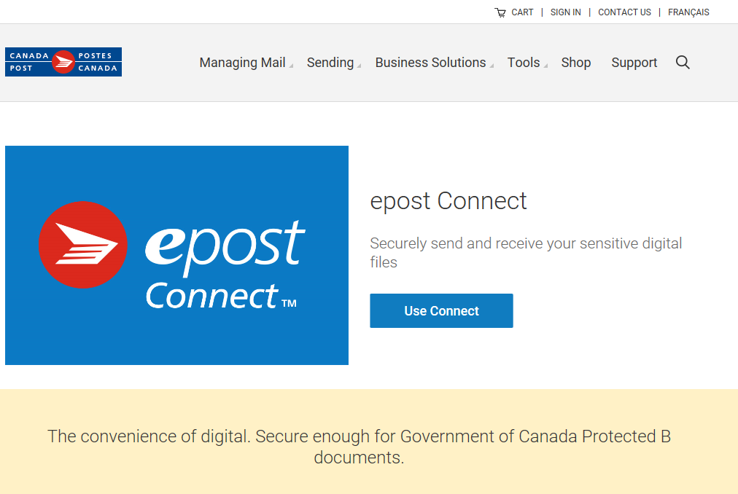738x494 pixels.
Task: Click the epost Connect heading
Action: 448,201
